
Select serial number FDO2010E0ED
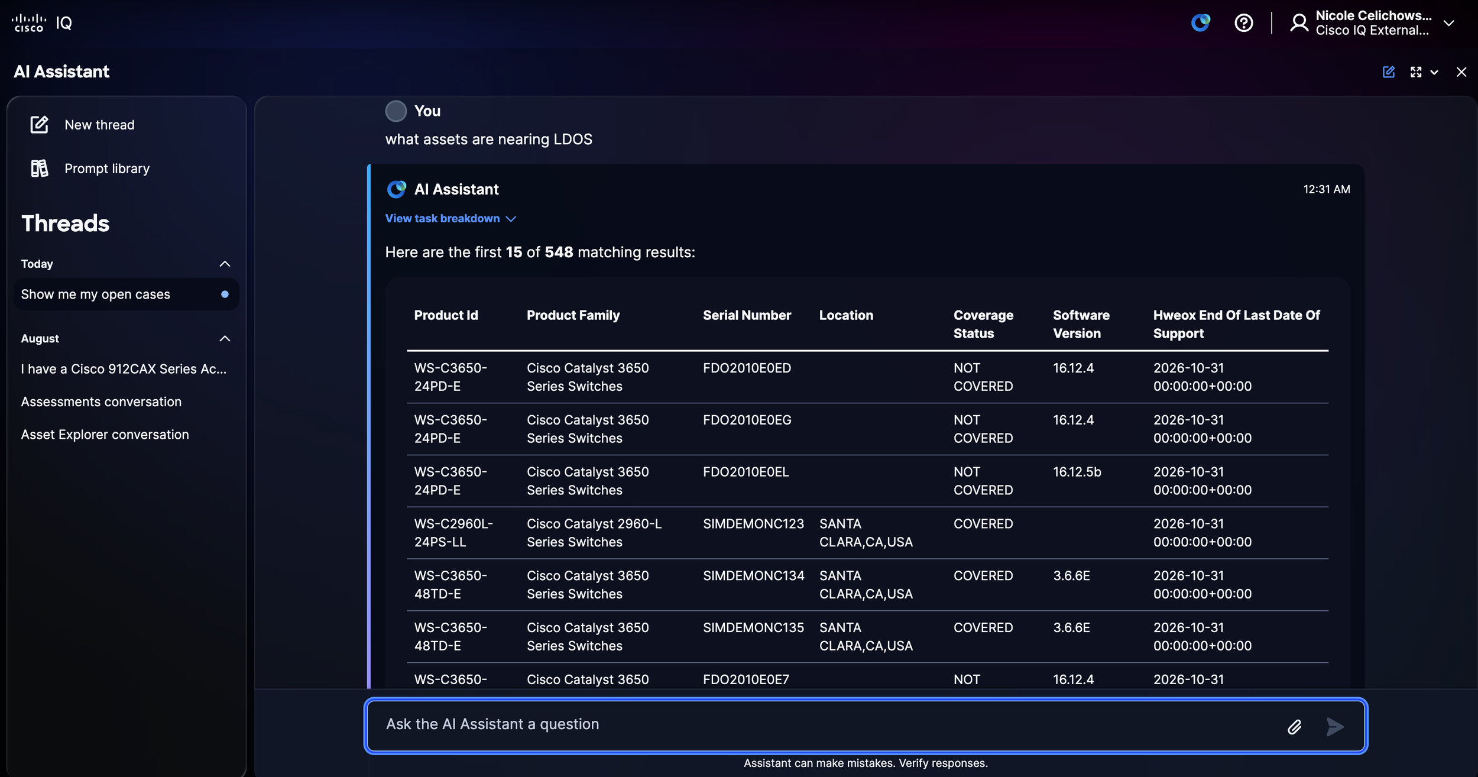tap(747, 368)
